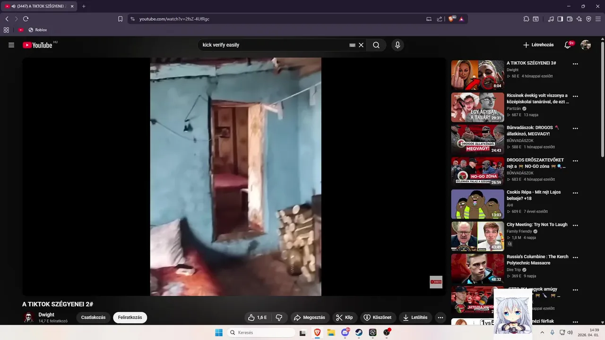This screenshot has width=605, height=340.
Task: Bookmark this page icon
Action: [x=120, y=19]
